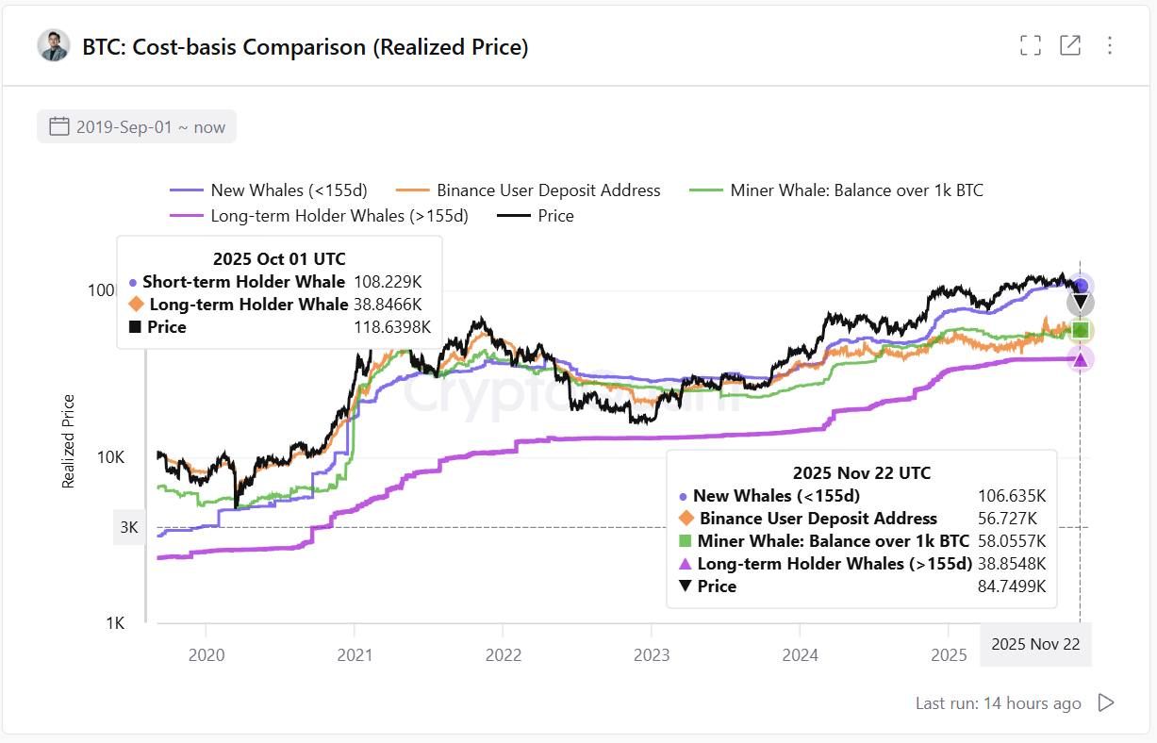
Task: Open the 2019-Sep-01 ~ now date range selector
Action: point(136,125)
